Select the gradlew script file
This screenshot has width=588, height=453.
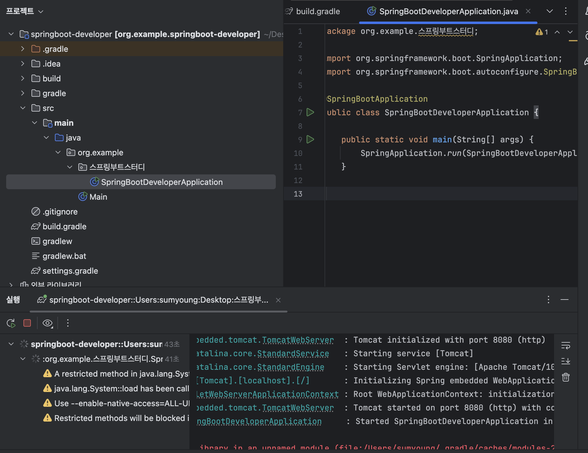pyautogui.click(x=52, y=241)
